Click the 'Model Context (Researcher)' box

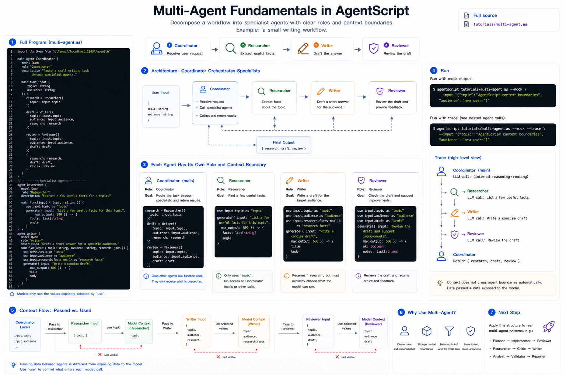pos(139,332)
